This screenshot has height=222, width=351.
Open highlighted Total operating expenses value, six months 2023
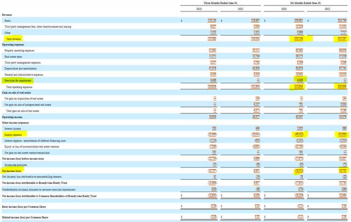coord(299,87)
